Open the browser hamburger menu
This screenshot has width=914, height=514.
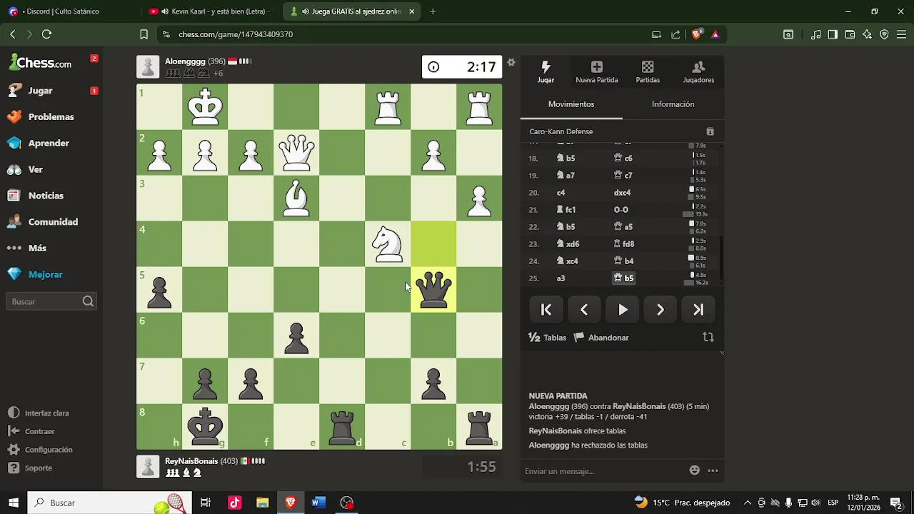pyautogui.click(x=902, y=34)
